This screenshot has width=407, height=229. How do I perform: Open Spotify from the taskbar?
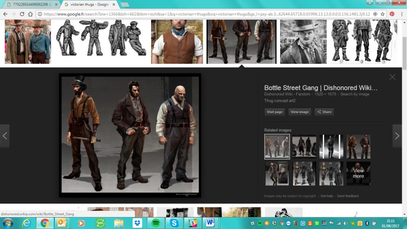(x=156, y=223)
